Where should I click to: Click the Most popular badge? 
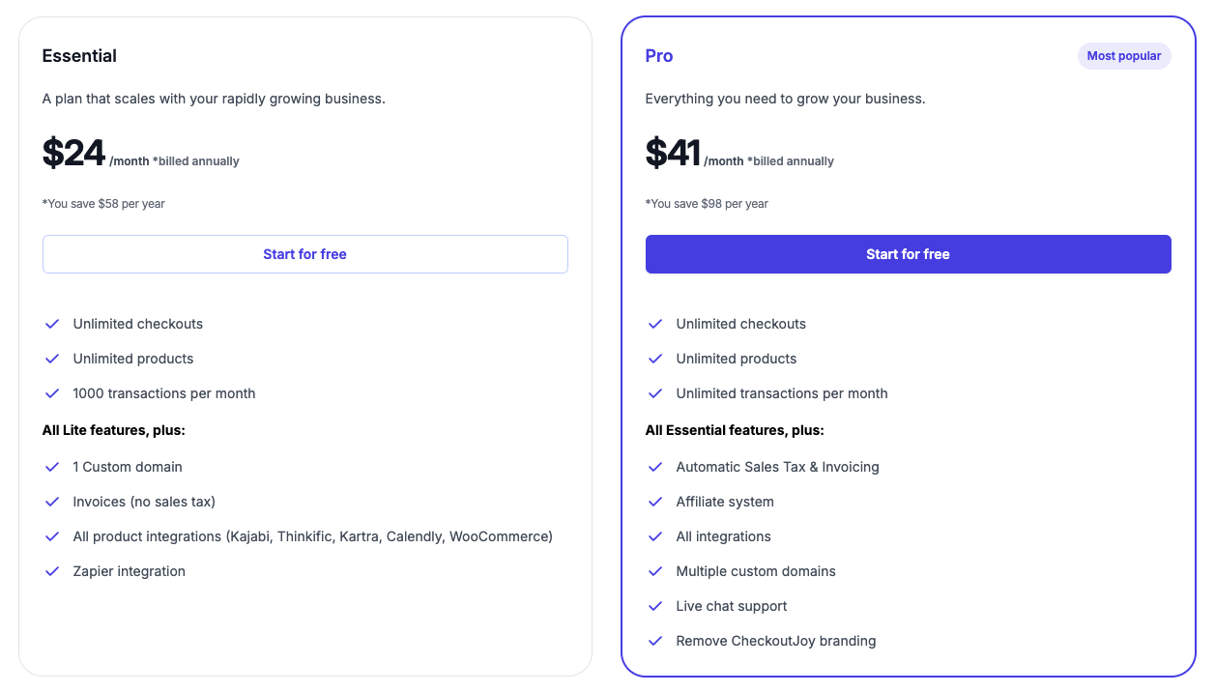(1123, 56)
